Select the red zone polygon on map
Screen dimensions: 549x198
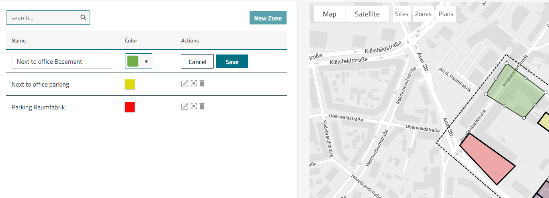click(x=487, y=159)
